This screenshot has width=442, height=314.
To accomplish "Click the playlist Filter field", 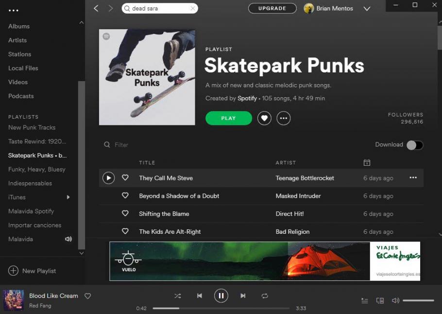I will coord(121,145).
